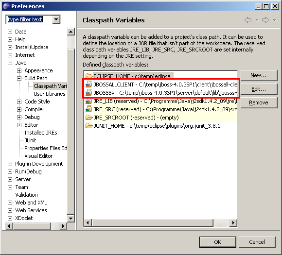The height and width of the screenshot is (255, 282).
Task: Select the JBOSSSX variable row
Action: pyautogui.click(x=161, y=93)
